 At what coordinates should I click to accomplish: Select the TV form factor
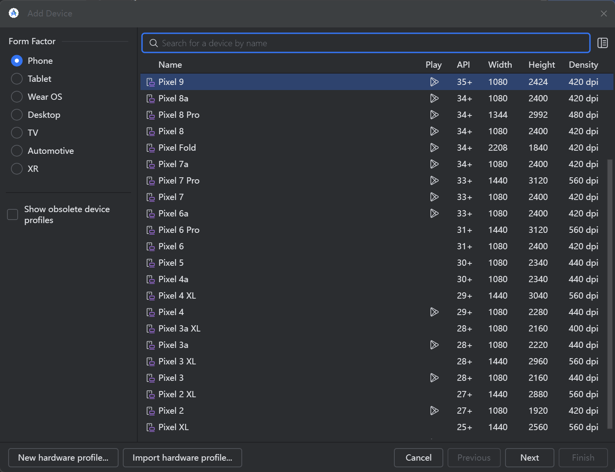coord(17,133)
